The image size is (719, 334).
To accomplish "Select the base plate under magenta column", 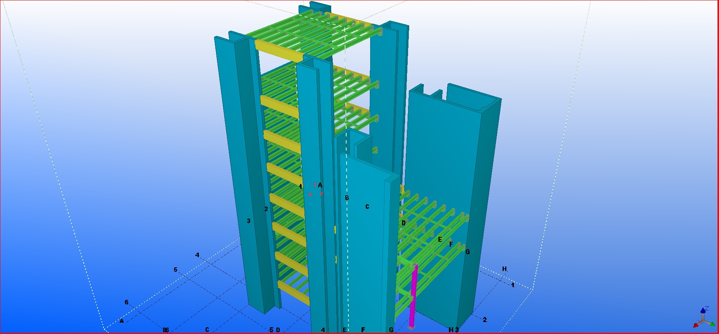I will point(411,328).
